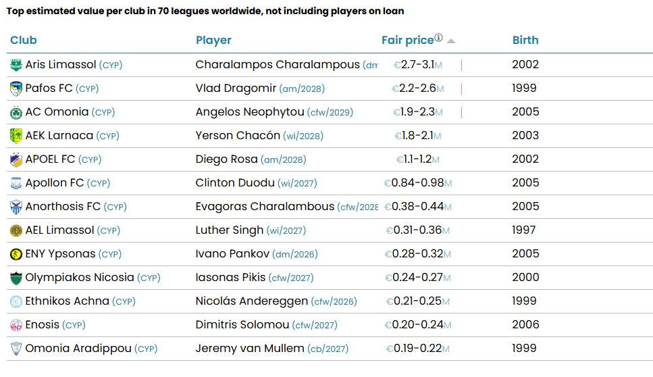Viewport: 653px width, 377px height.
Task: Click the APOEL FC club crest icon
Action: 16,159
